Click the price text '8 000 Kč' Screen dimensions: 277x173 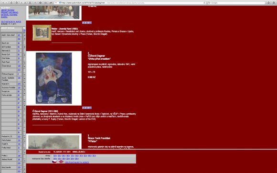click(92, 77)
